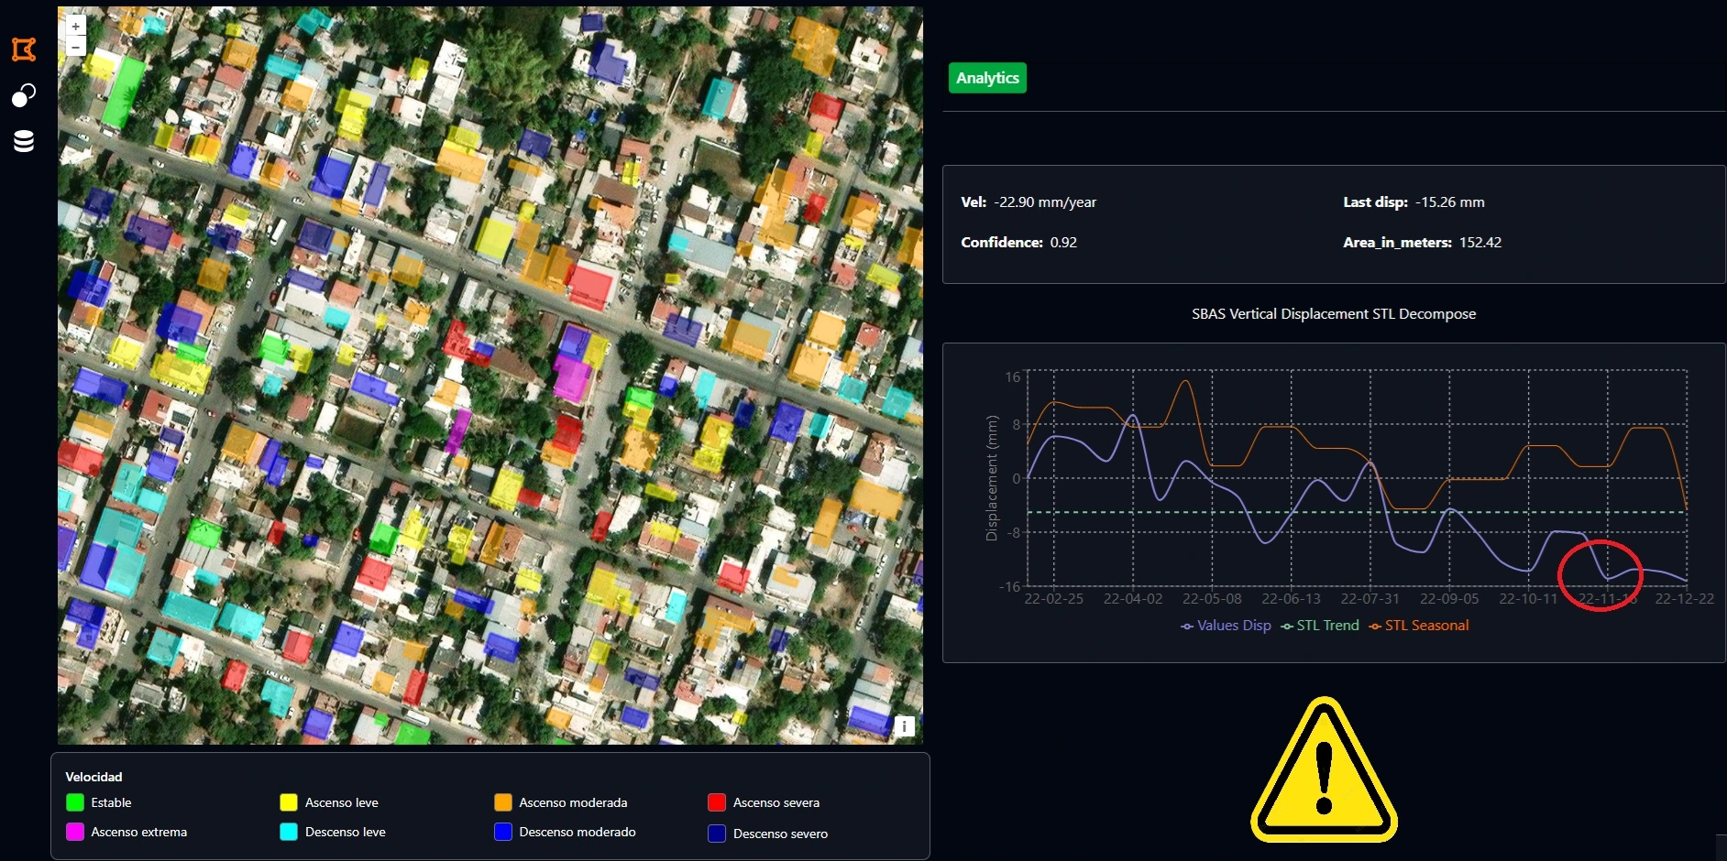The width and height of the screenshot is (1727, 861).
Task: Open the layer blending circles icon
Action: tap(24, 95)
